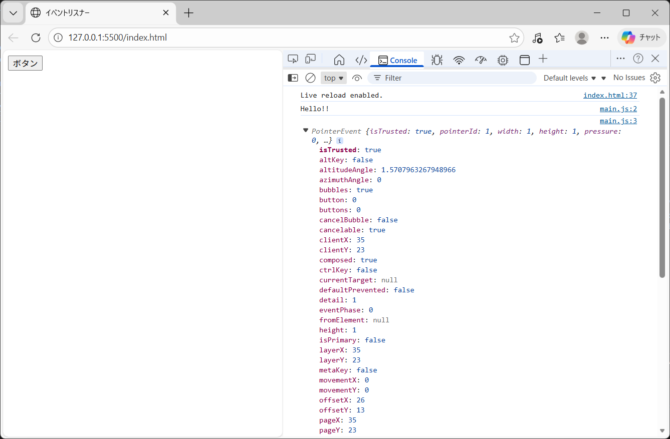Open the DevTools Welcome home tab
Viewport: 670px width, 439px height.
coord(339,60)
